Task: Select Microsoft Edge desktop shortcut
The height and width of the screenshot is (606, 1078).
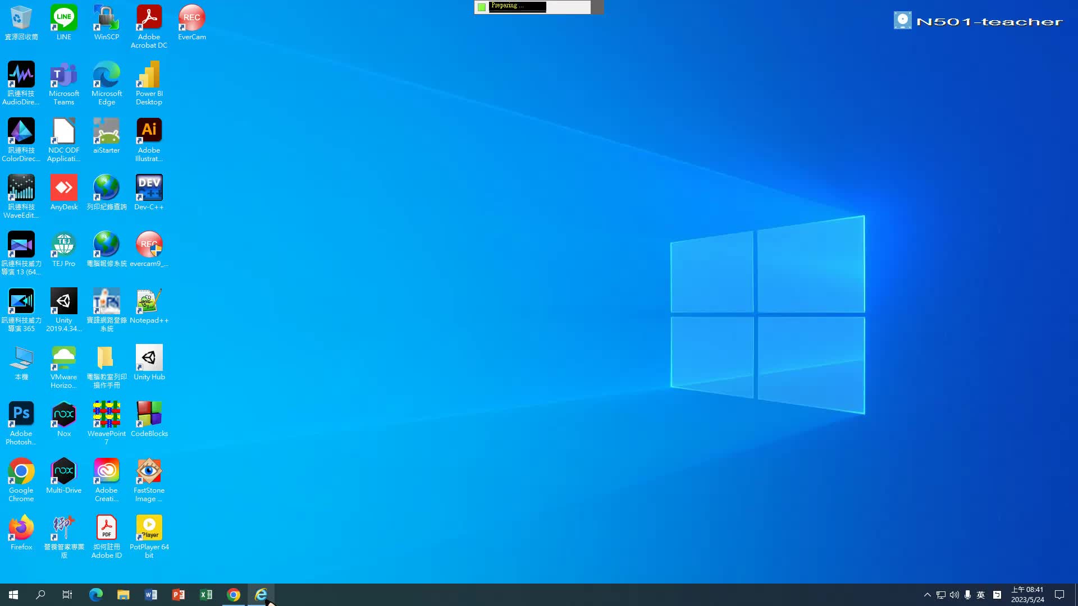Action: [x=107, y=84]
